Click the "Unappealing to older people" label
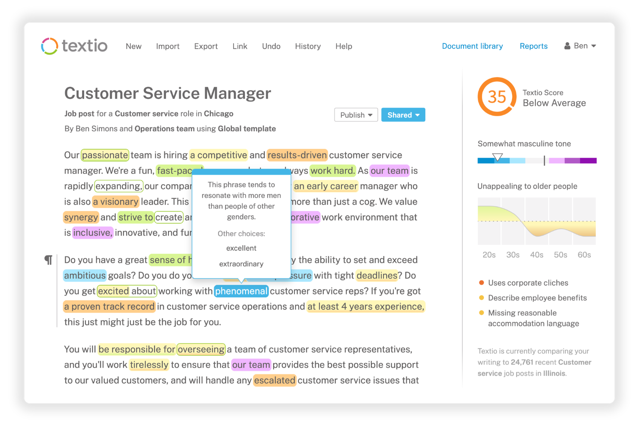This screenshot has width=639, height=426. point(527,186)
